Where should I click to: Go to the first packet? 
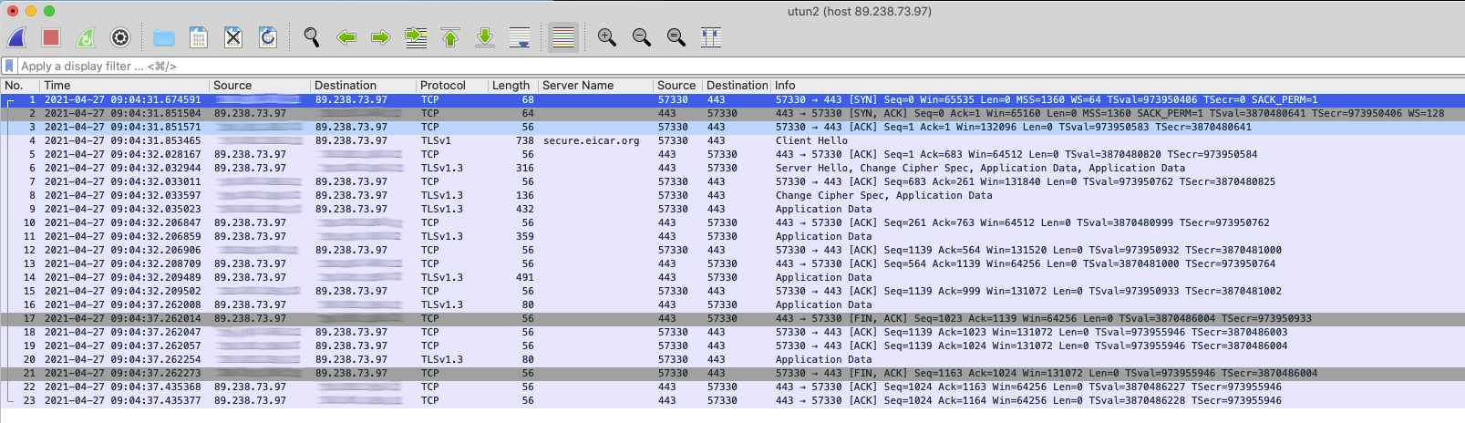click(450, 37)
